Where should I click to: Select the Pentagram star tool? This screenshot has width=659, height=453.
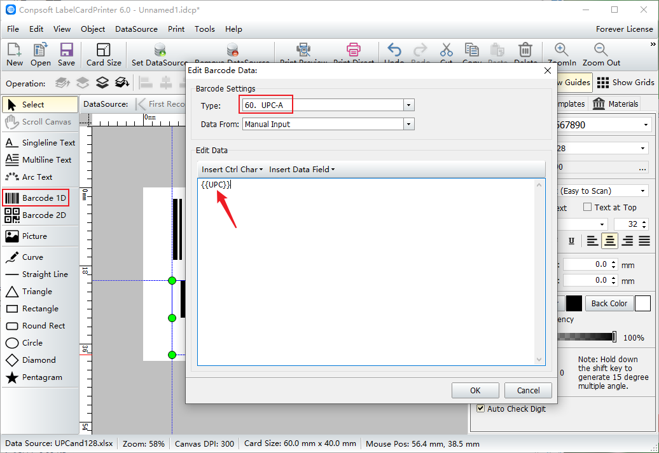[40, 377]
